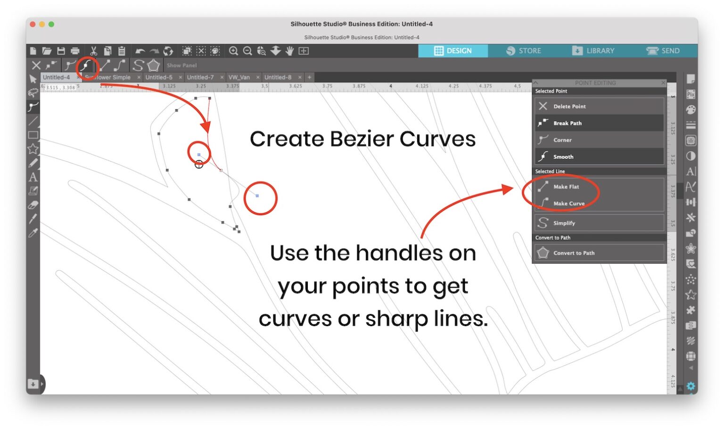Select the Pan Using Hand tool

[289, 51]
